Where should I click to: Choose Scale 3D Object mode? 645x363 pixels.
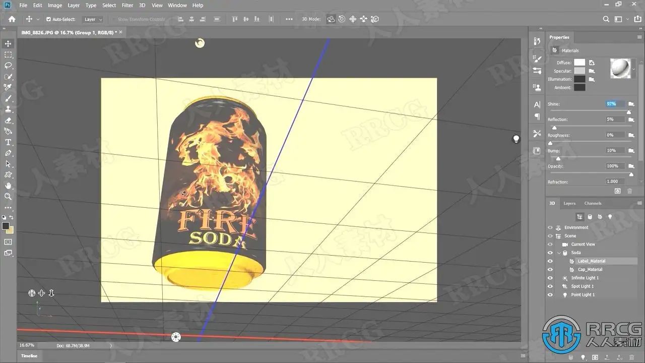[x=374, y=19]
